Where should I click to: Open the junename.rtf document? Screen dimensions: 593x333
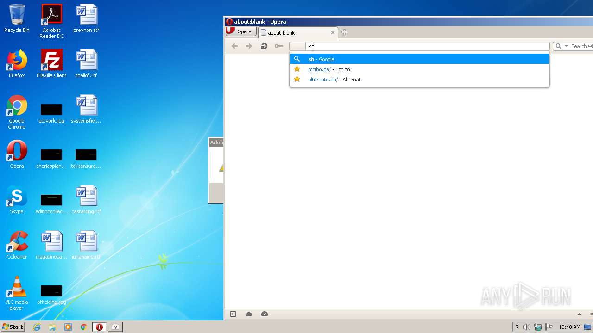click(86, 245)
